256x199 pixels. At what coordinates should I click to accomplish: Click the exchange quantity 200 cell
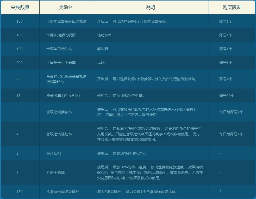20,63
